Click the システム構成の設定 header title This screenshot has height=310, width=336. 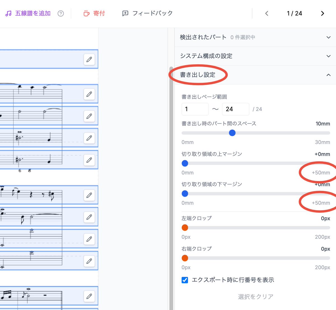click(x=206, y=56)
